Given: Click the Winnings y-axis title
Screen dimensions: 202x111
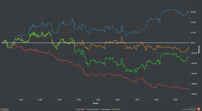Looking at the screenshot, I should tap(199, 49).
